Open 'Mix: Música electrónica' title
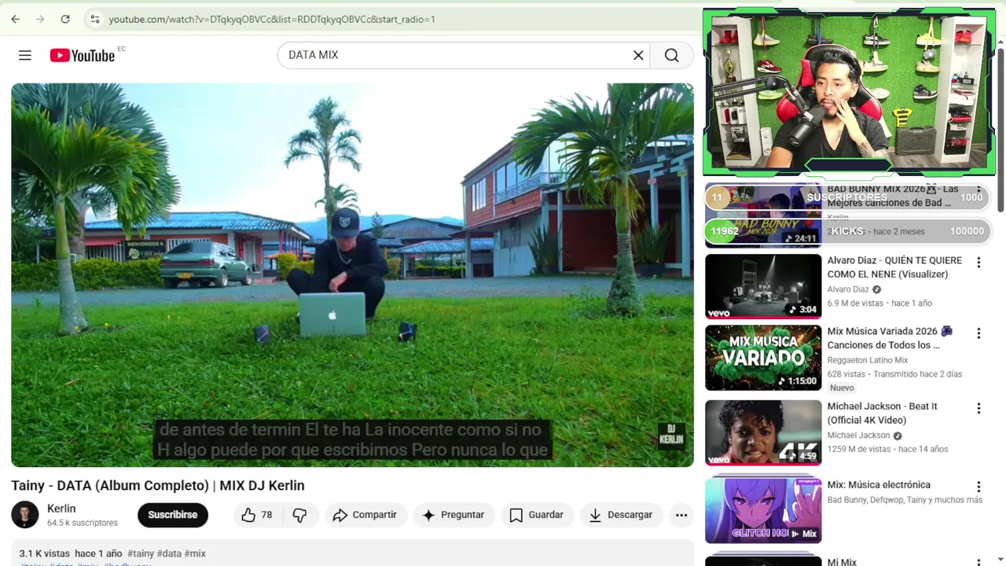Screen dimensions: 1006x566 click(x=879, y=485)
